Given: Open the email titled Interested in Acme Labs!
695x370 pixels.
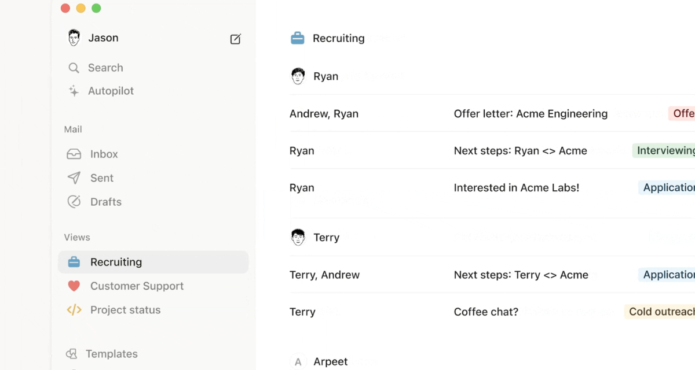Looking at the screenshot, I should [x=516, y=187].
